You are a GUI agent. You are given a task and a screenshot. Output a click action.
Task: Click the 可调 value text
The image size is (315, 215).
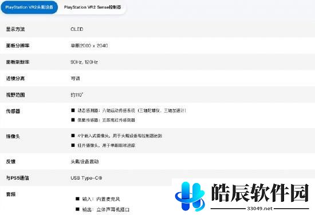point(75,78)
